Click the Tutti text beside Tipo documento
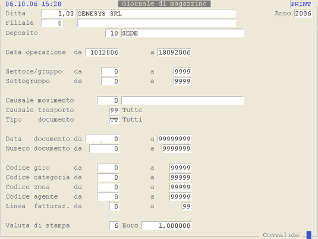Screen dimensions: 318x239 (132, 120)
